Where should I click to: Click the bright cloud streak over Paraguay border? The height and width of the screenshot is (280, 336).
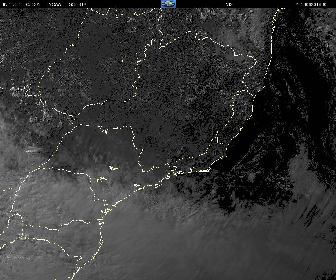(x=32, y=151)
